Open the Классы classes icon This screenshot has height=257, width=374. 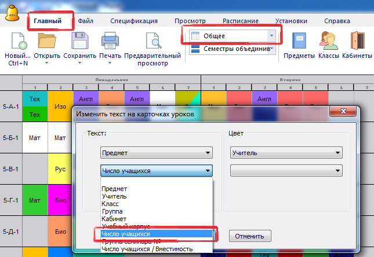coord(328,43)
